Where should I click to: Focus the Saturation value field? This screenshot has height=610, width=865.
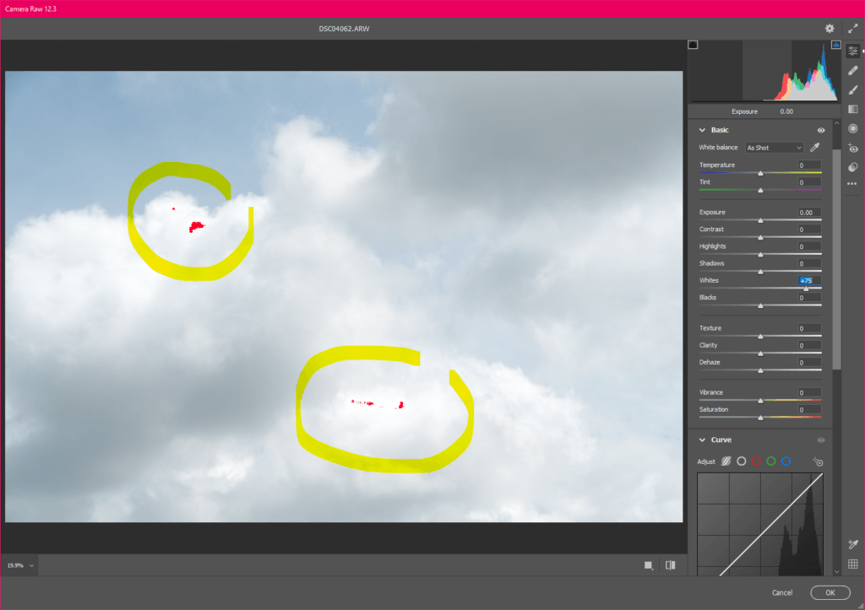coord(809,409)
